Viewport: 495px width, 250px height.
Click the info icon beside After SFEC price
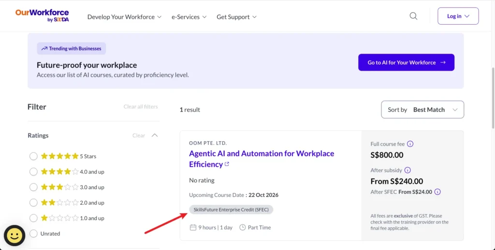(437, 192)
